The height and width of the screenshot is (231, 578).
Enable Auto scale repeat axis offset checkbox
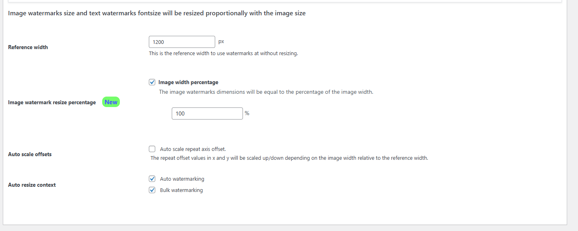pos(152,149)
